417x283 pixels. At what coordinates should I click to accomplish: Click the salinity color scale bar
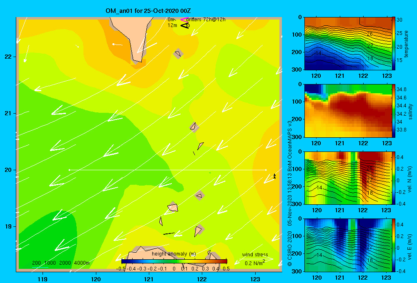(x=393, y=111)
